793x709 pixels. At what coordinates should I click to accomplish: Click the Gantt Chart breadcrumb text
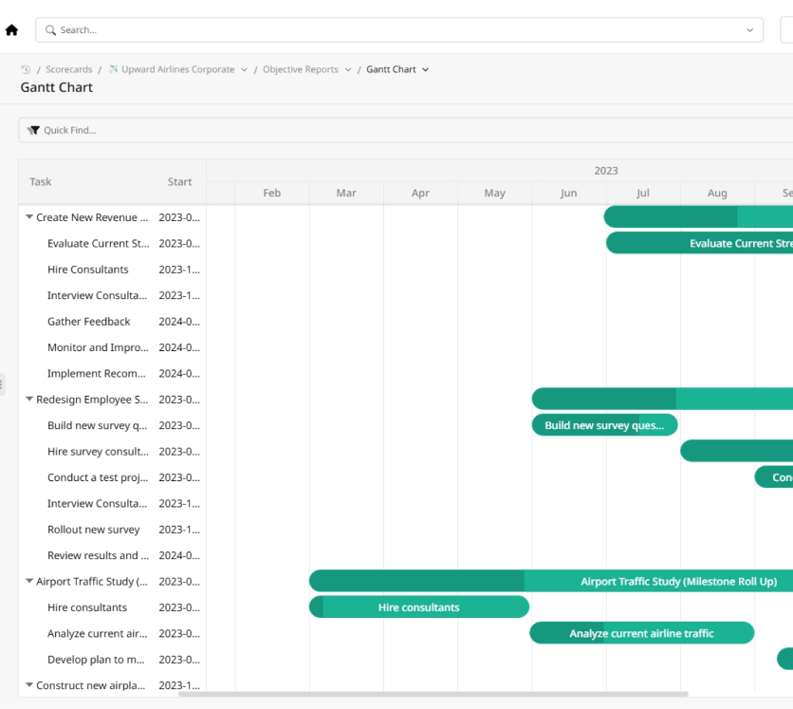[x=391, y=69]
